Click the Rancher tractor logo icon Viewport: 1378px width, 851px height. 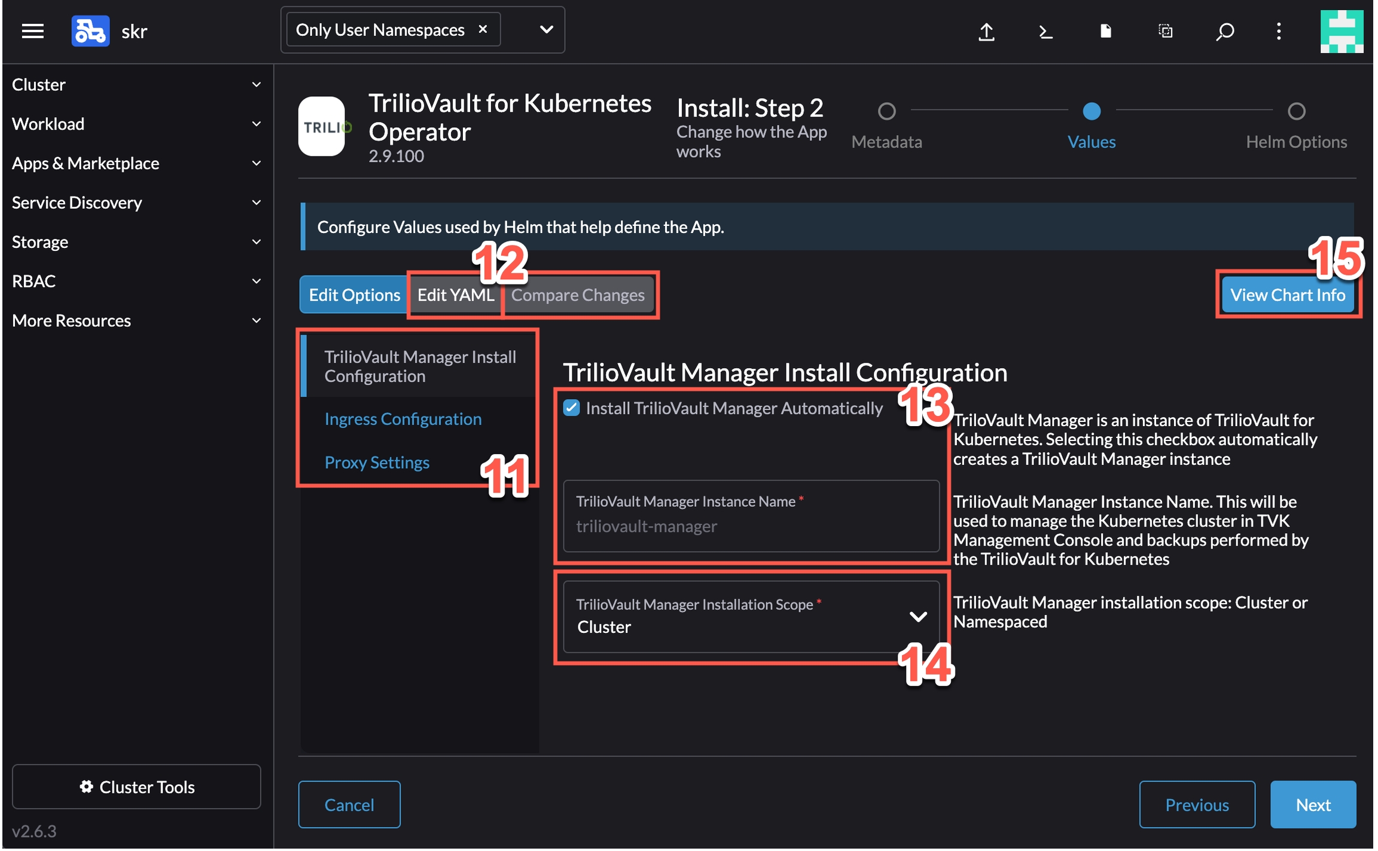[x=90, y=30]
